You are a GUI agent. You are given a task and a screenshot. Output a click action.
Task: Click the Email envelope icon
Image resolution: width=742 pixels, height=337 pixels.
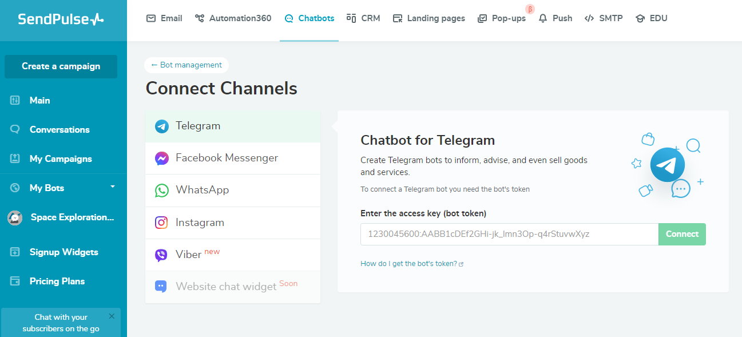point(151,18)
